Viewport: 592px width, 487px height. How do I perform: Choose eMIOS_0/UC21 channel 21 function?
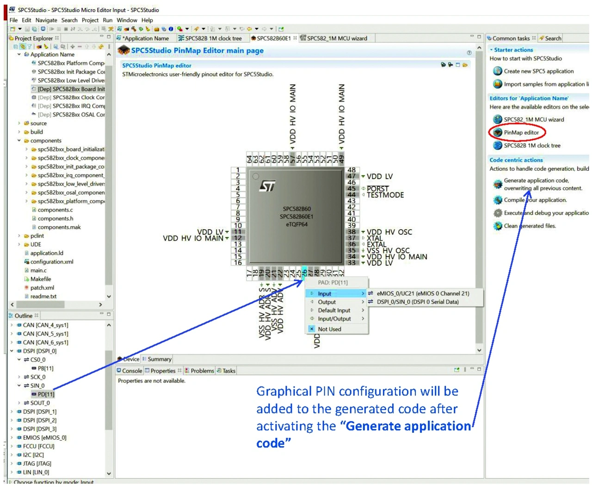(423, 293)
